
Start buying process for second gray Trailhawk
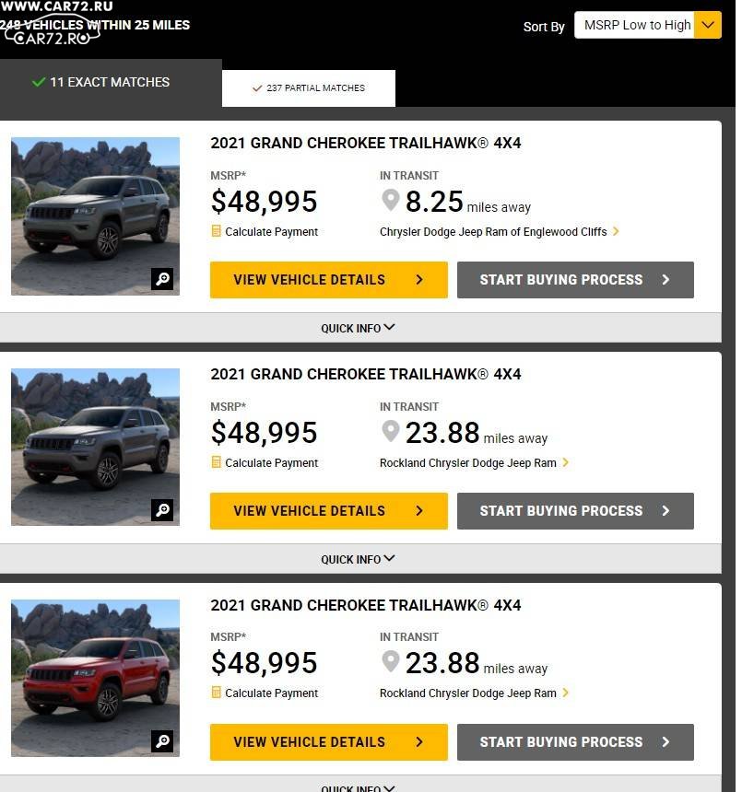[575, 511]
